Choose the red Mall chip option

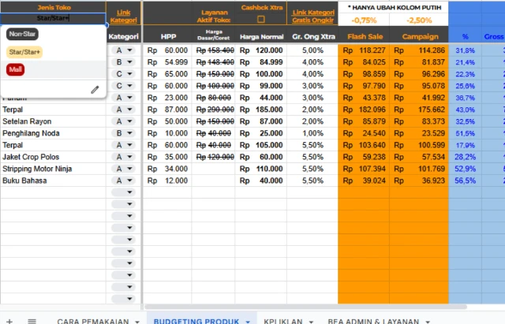15,69
